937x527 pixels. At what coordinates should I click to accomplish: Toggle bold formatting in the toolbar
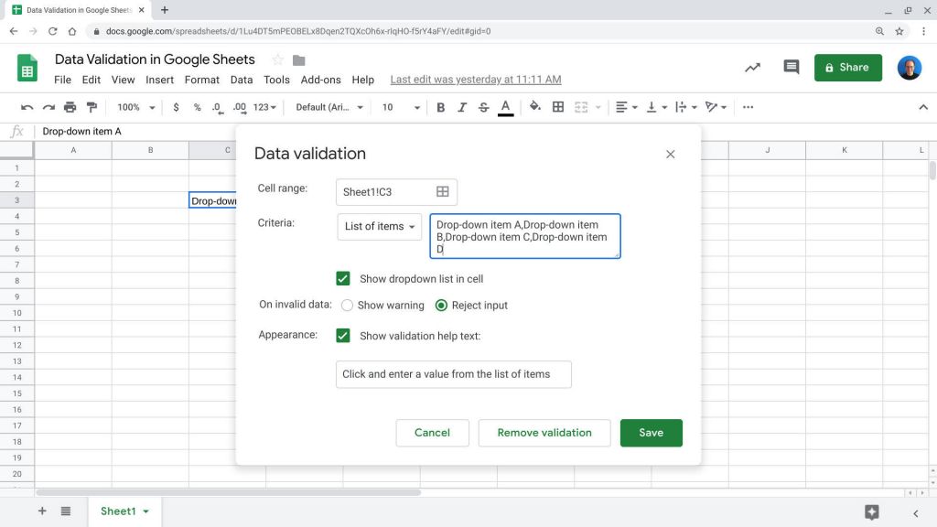click(440, 107)
